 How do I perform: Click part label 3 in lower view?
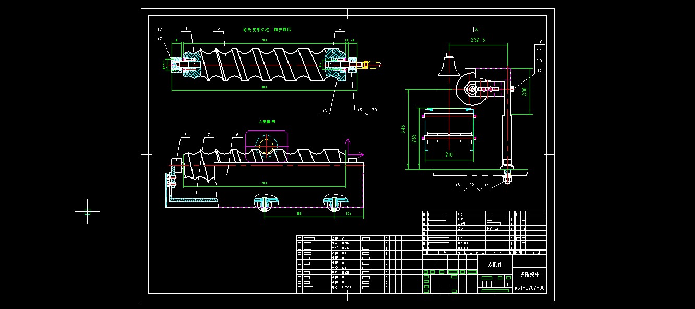pyautogui.click(x=185, y=135)
